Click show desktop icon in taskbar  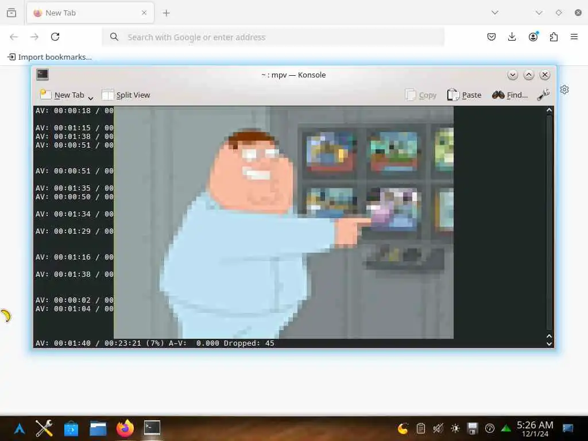568,428
